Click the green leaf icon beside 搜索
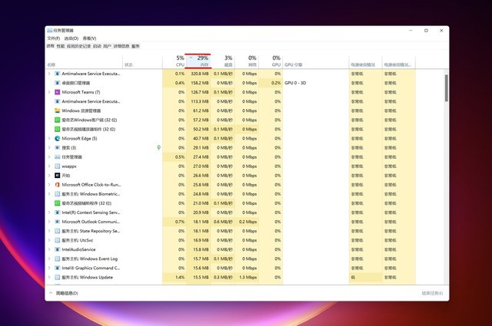This screenshot has height=326, width=492. click(158, 147)
